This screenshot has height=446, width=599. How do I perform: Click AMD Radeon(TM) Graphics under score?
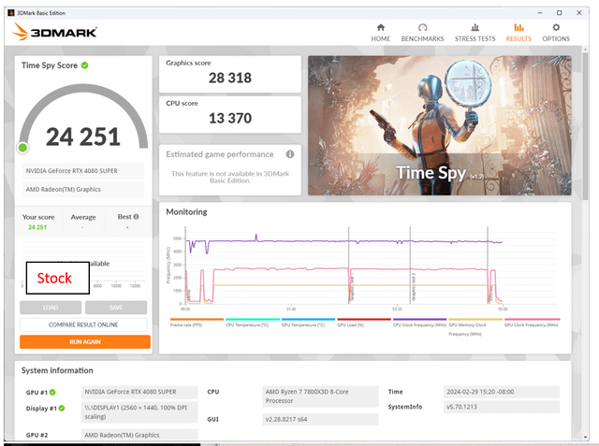coord(83,189)
